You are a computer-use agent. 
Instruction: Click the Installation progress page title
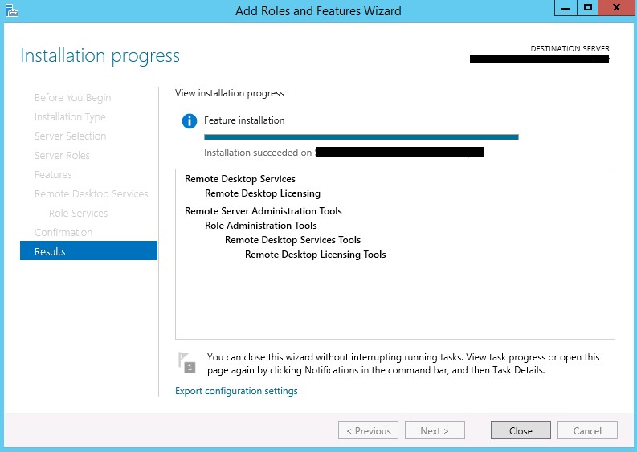(x=100, y=55)
